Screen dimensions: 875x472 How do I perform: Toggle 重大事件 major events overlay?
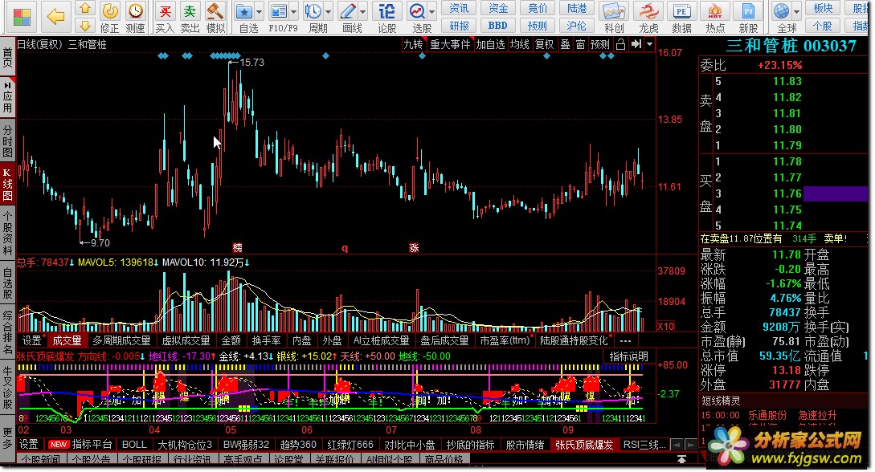(450, 44)
